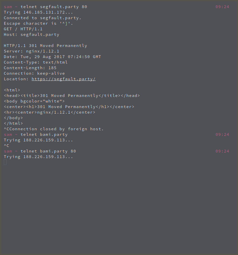Click the 'HTTP/1.1 301 Moved Permanently' status line

tap(45, 46)
